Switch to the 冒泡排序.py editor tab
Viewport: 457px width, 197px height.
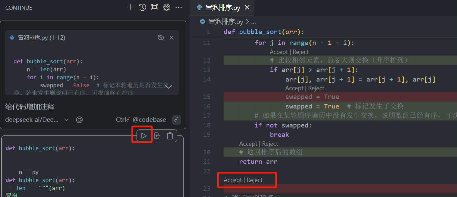point(222,8)
